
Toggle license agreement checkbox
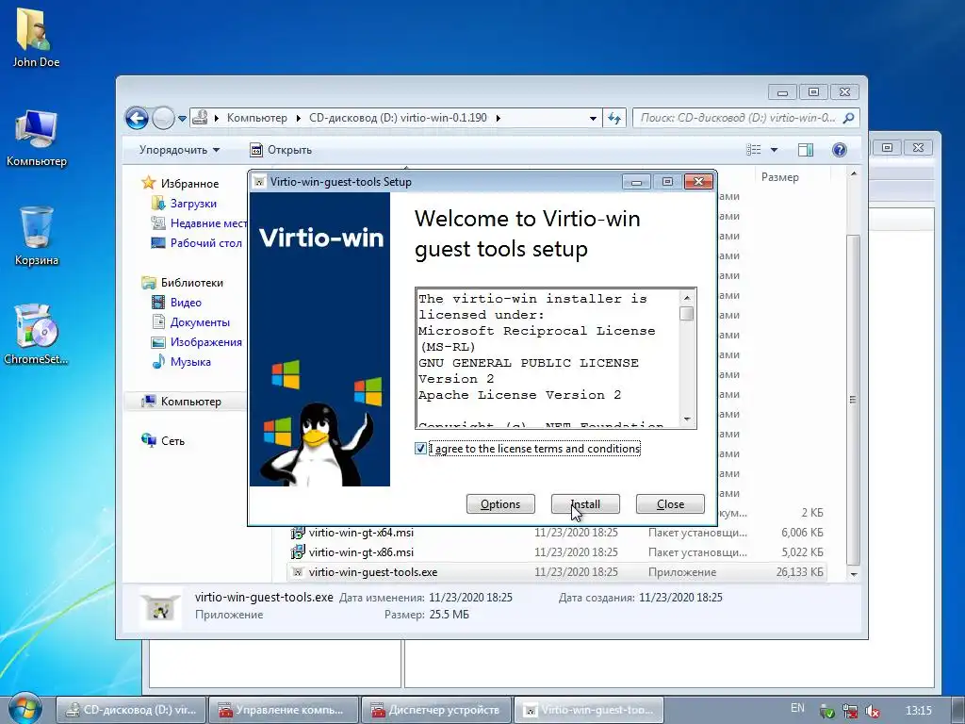(x=420, y=449)
